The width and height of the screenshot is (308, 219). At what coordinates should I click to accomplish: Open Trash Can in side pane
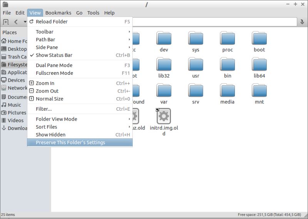pos(14,57)
